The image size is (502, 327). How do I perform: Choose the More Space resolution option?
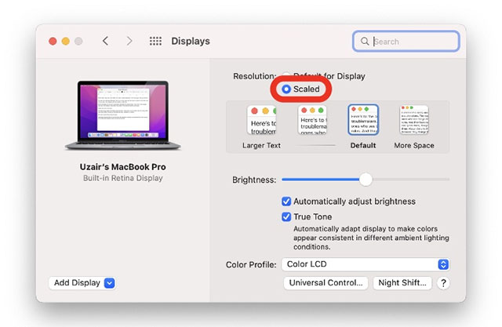tap(413, 120)
